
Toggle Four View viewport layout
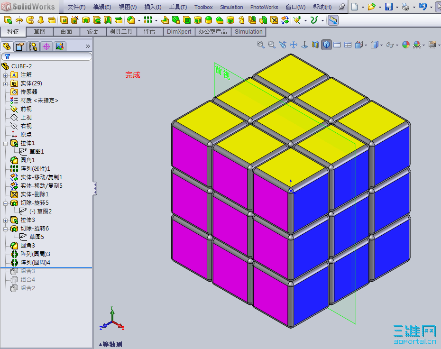coord(348,45)
